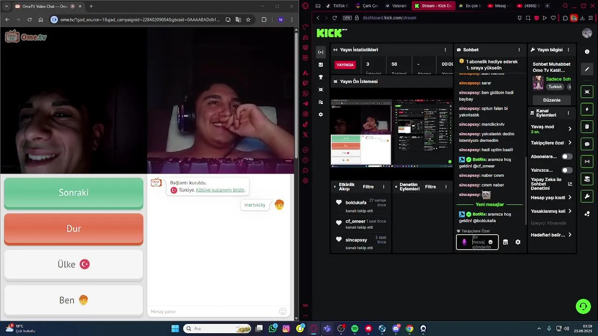Image resolution: width=598 pixels, height=336 pixels.
Task: Click Filtre in Denetim Eylemleri panel
Action: tap(430, 187)
